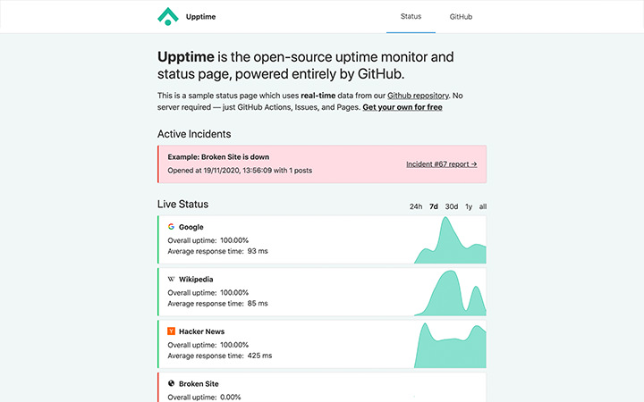Click 'Opened at 19/11/2020, 13:56:09' text
Screen dimensions: 644x402
point(220,171)
